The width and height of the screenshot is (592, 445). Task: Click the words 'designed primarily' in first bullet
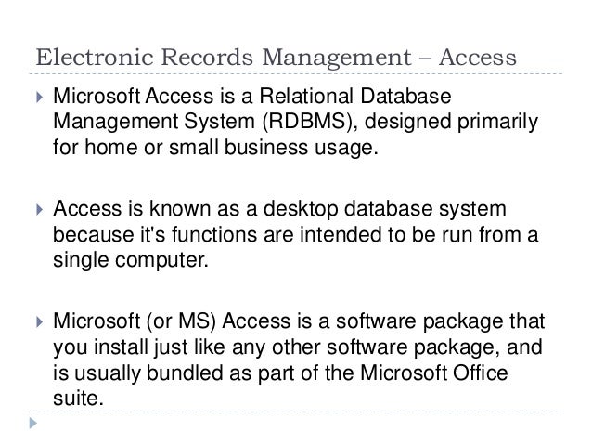coord(451,122)
